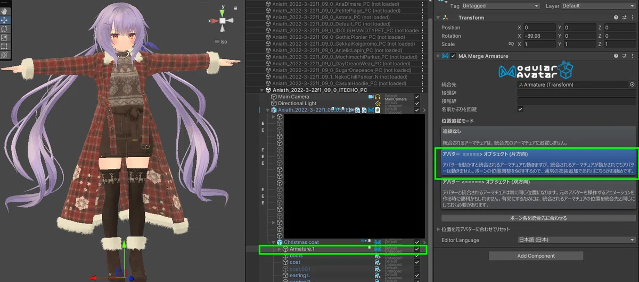Screen dimensions: 639x282
Task: Select アバター <=====> オブジェクト (双方向) mode
Action: (x=538, y=194)
